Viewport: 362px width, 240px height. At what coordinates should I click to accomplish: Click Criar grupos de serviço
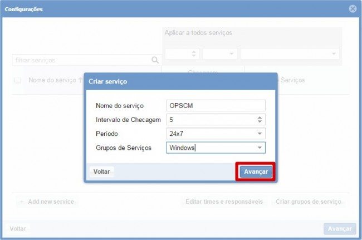(308, 202)
